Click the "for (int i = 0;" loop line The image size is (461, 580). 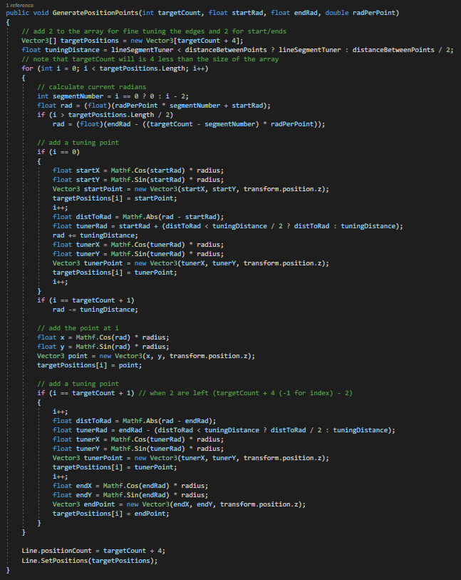click(115, 68)
